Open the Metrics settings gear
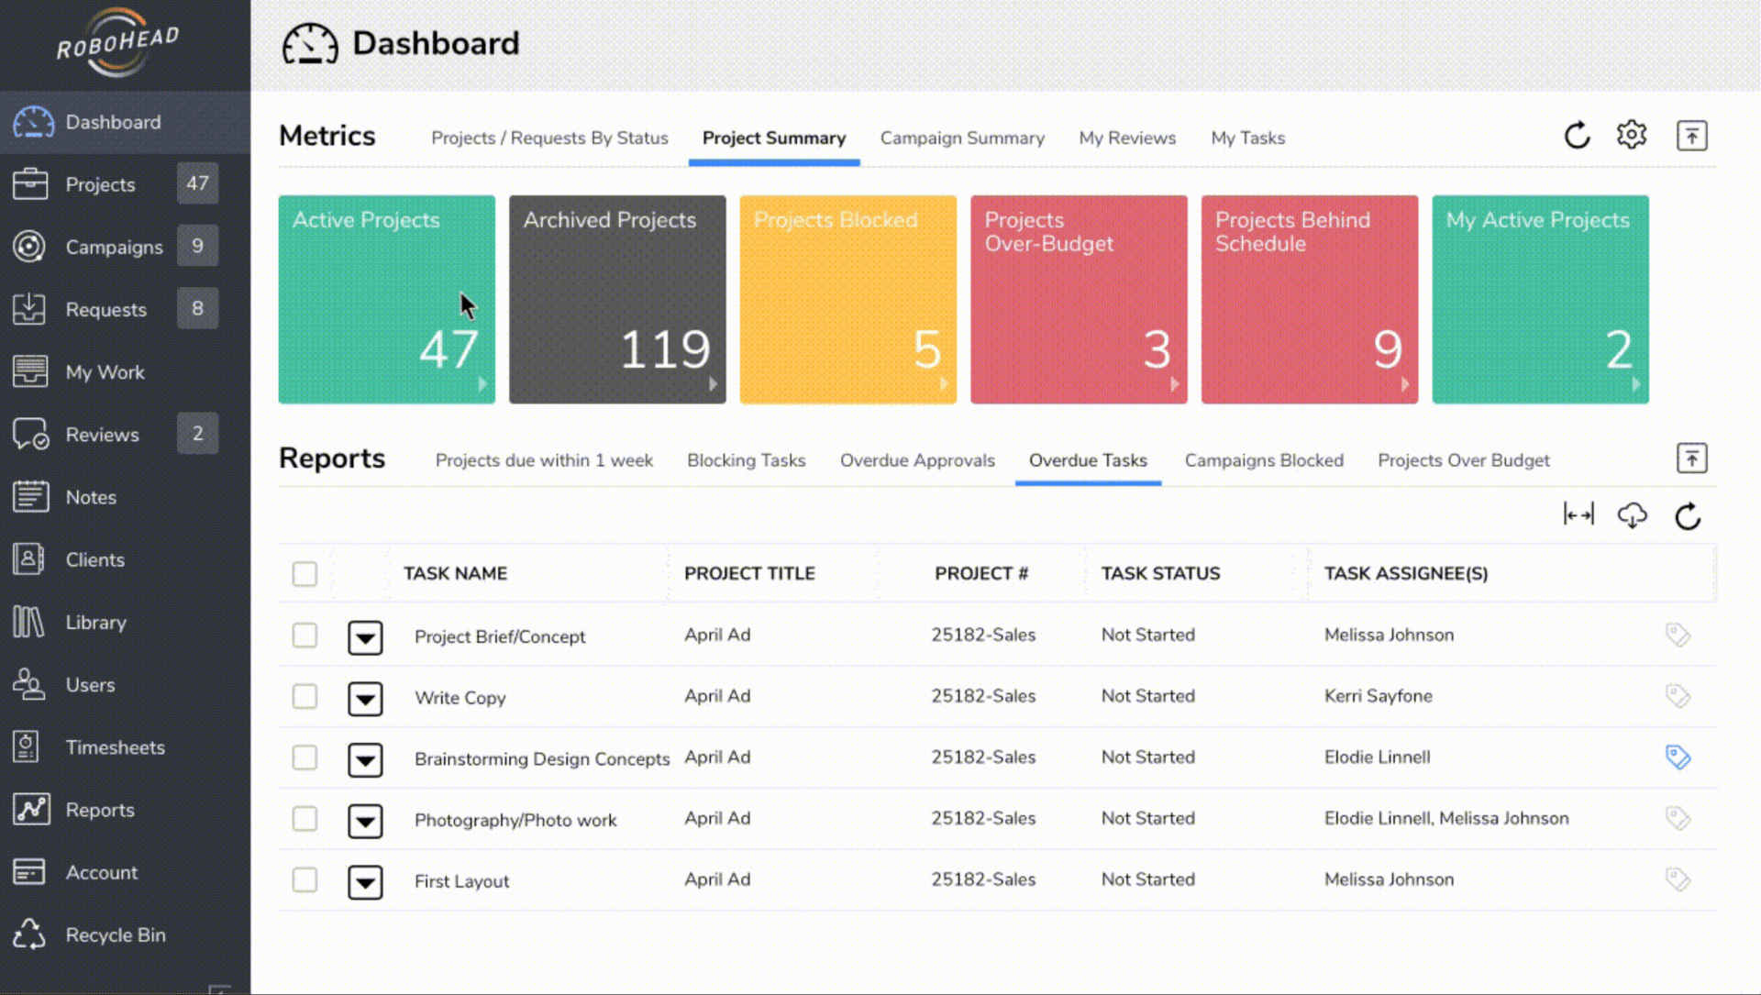Image resolution: width=1761 pixels, height=995 pixels. point(1632,134)
